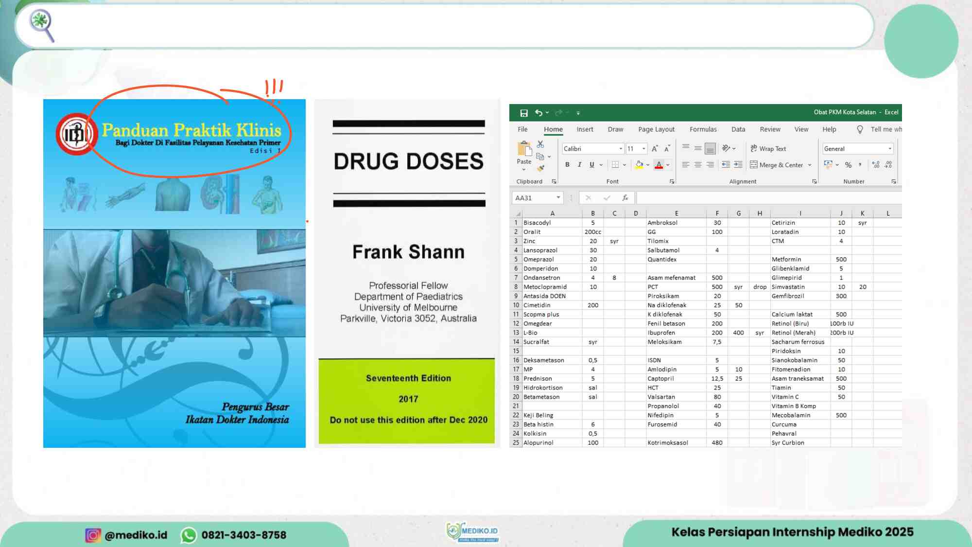Open the General number format dropdown

(x=890, y=149)
